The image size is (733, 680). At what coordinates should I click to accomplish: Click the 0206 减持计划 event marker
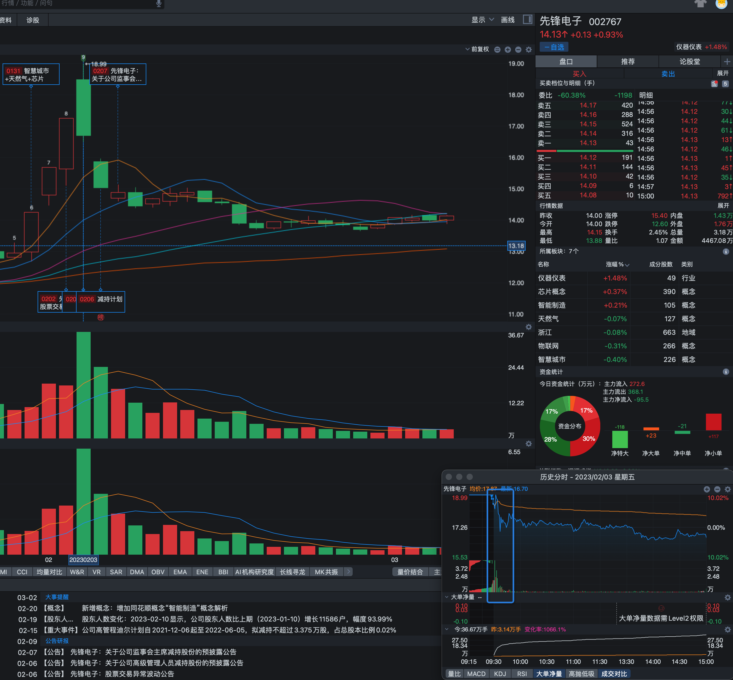pos(101,299)
